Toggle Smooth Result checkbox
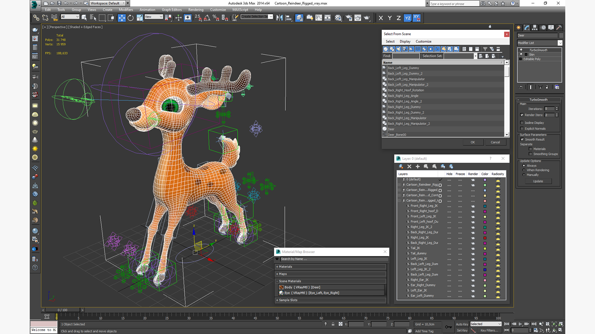The height and width of the screenshot is (334, 595). click(x=522, y=139)
